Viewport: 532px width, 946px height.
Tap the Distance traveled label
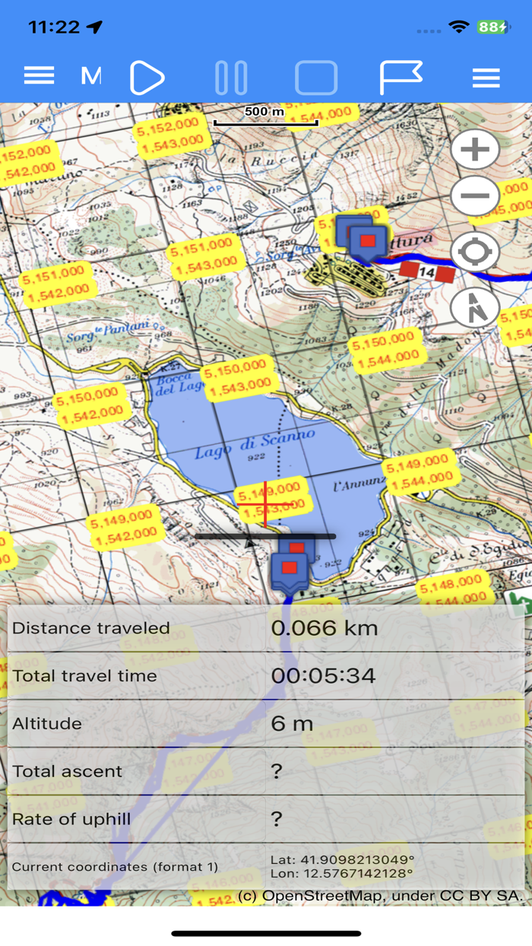[91, 628]
